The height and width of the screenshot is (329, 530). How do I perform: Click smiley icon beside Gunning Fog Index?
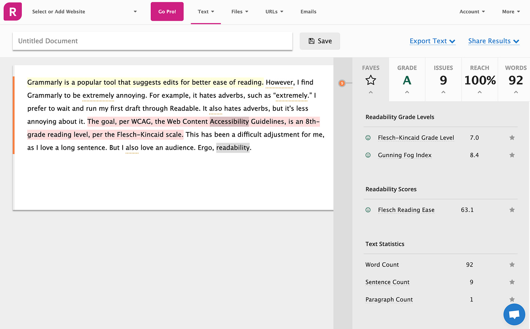[368, 155]
